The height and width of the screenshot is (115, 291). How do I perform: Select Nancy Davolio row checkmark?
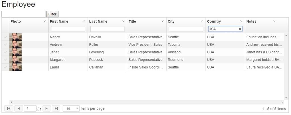5,37
